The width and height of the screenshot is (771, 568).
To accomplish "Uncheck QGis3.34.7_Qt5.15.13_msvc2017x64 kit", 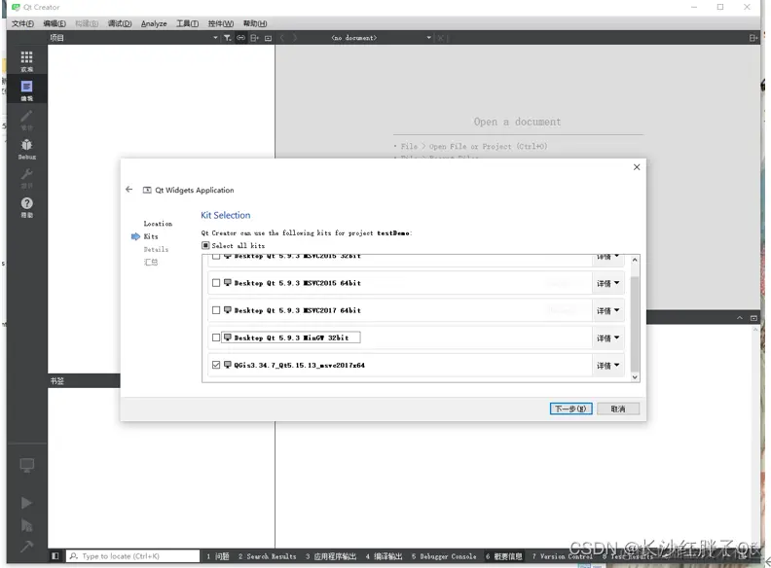I will tap(216, 365).
